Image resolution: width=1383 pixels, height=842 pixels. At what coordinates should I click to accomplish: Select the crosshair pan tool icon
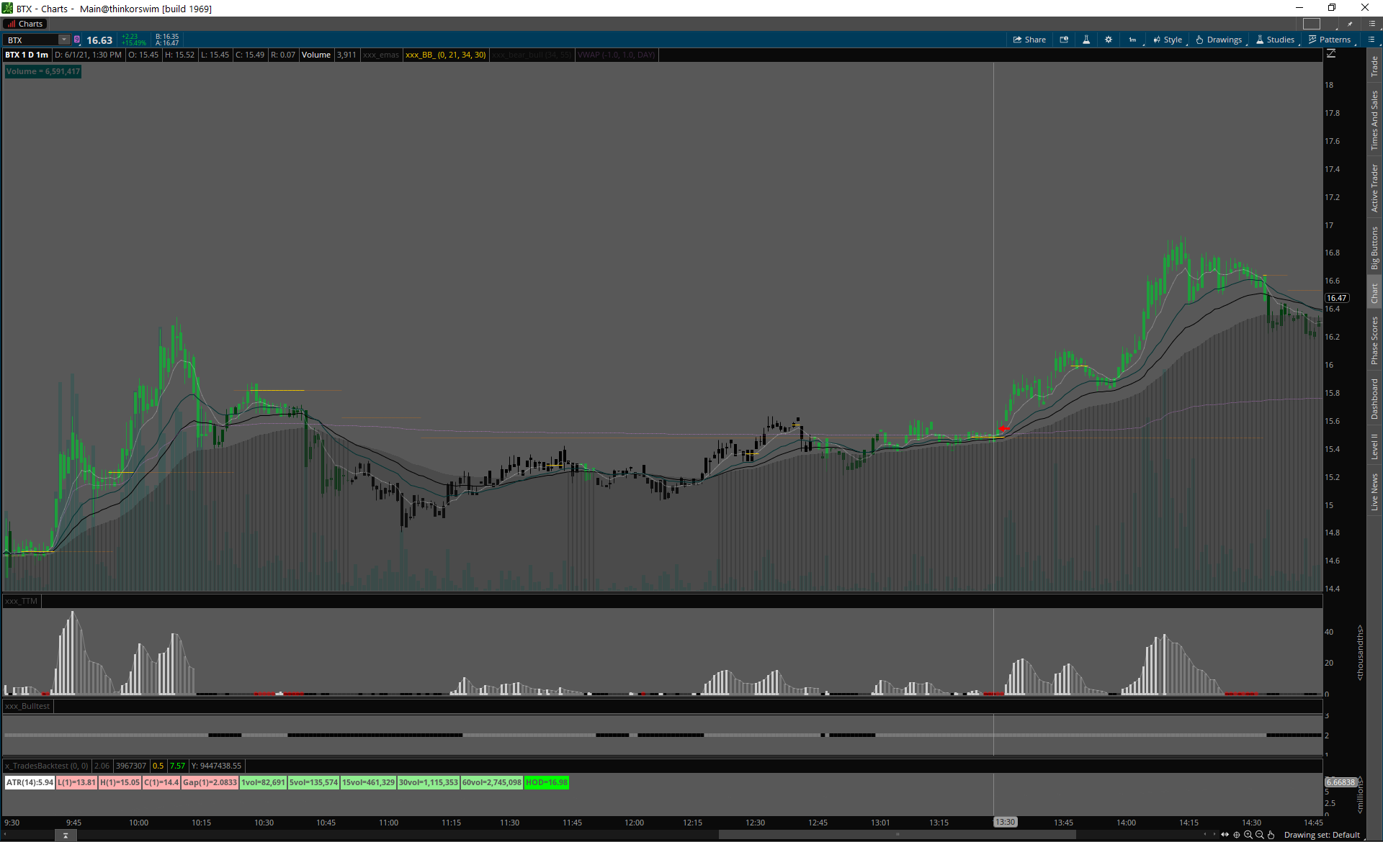[1237, 835]
